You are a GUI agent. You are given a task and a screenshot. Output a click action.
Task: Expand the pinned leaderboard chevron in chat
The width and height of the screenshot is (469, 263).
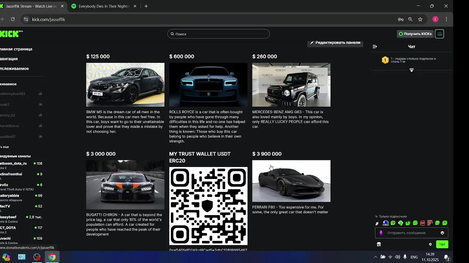coord(411,70)
